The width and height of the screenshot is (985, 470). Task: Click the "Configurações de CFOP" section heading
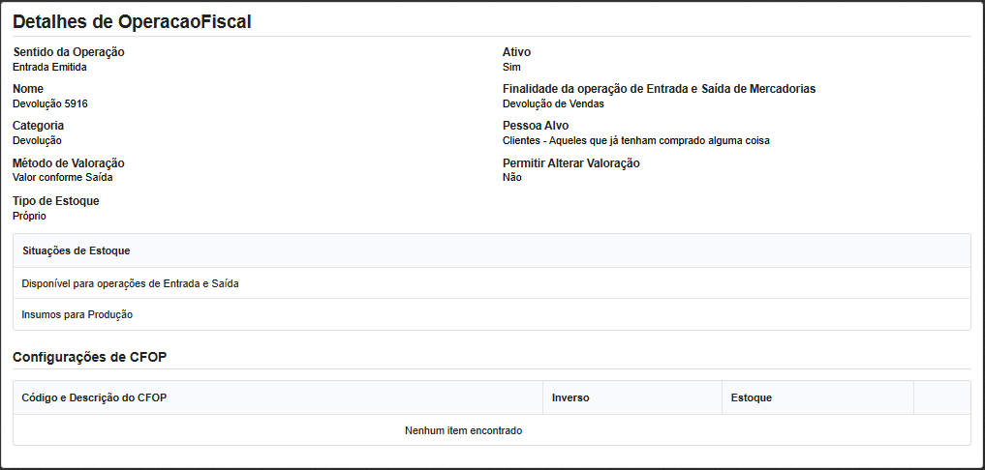click(x=90, y=357)
